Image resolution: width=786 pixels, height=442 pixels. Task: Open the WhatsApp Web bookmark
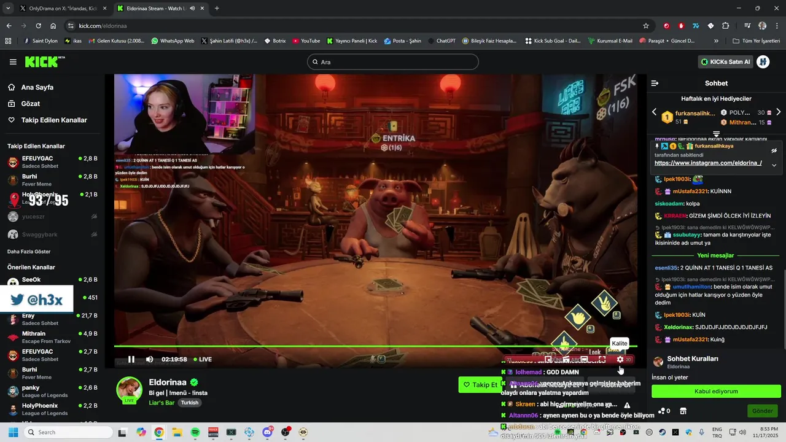172,41
